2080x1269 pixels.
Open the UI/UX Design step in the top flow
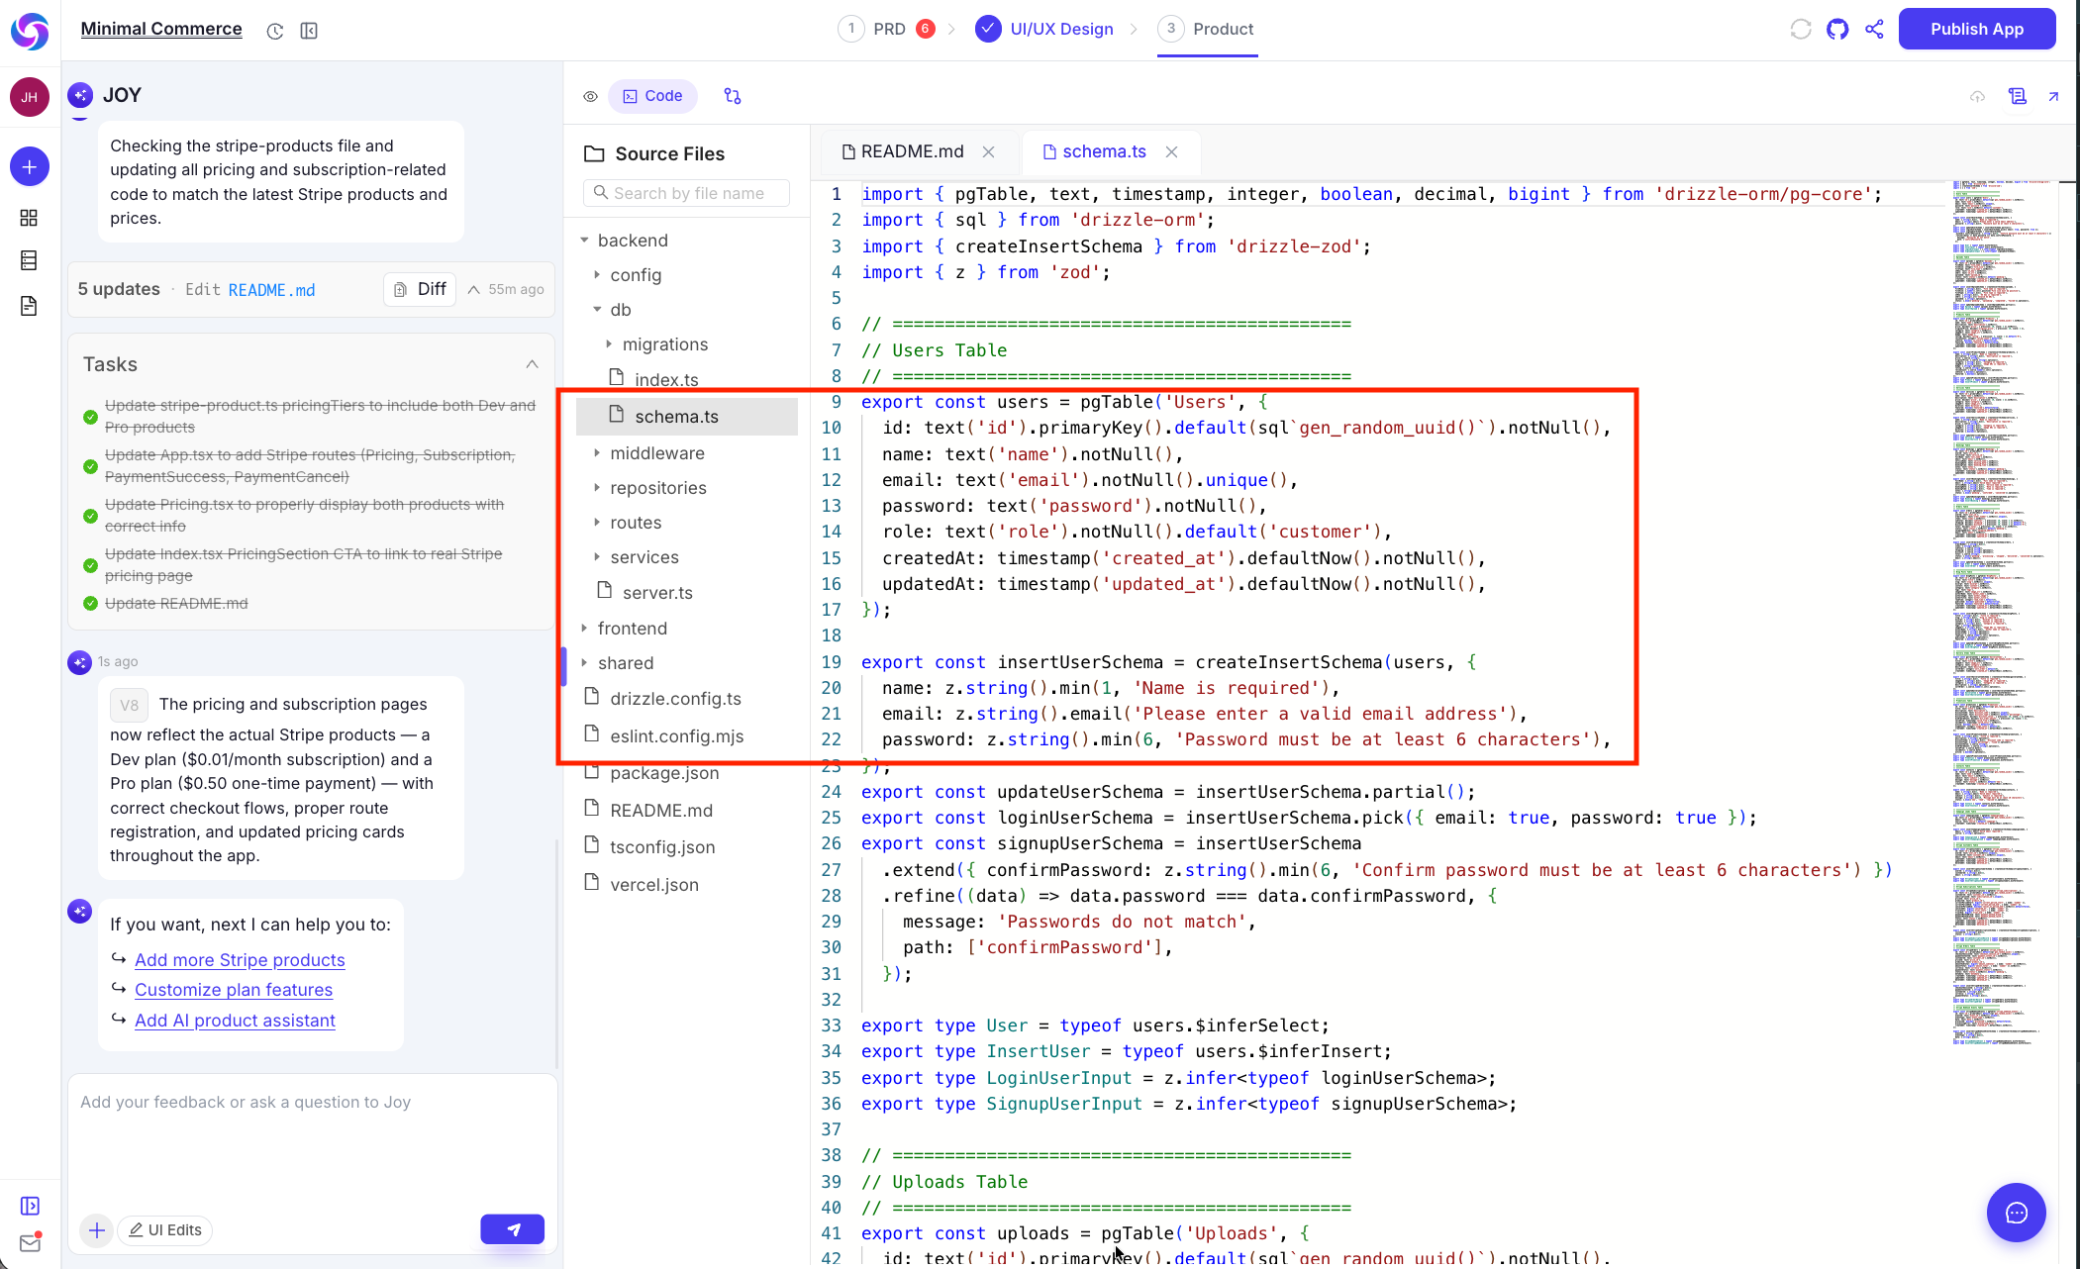click(1061, 29)
